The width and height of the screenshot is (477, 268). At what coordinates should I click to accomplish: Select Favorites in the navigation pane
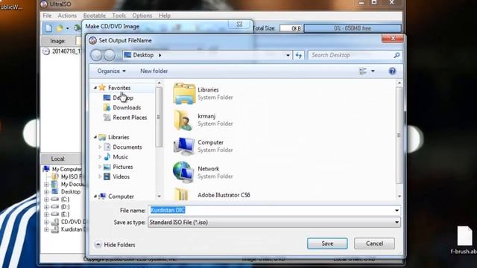coord(119,88)
